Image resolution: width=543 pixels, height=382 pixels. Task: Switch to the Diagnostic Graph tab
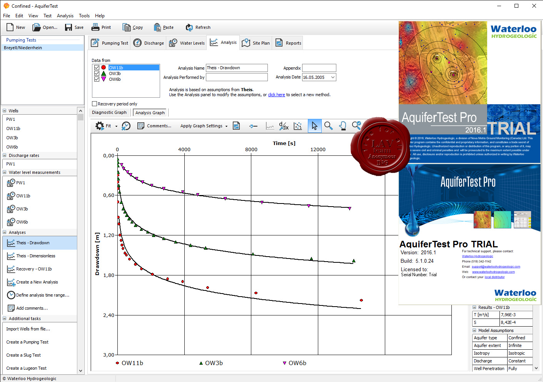(x=109, y=113)
